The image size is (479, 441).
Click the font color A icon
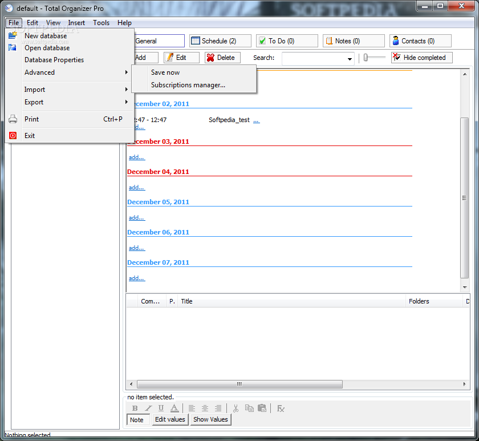click(174, 408)
